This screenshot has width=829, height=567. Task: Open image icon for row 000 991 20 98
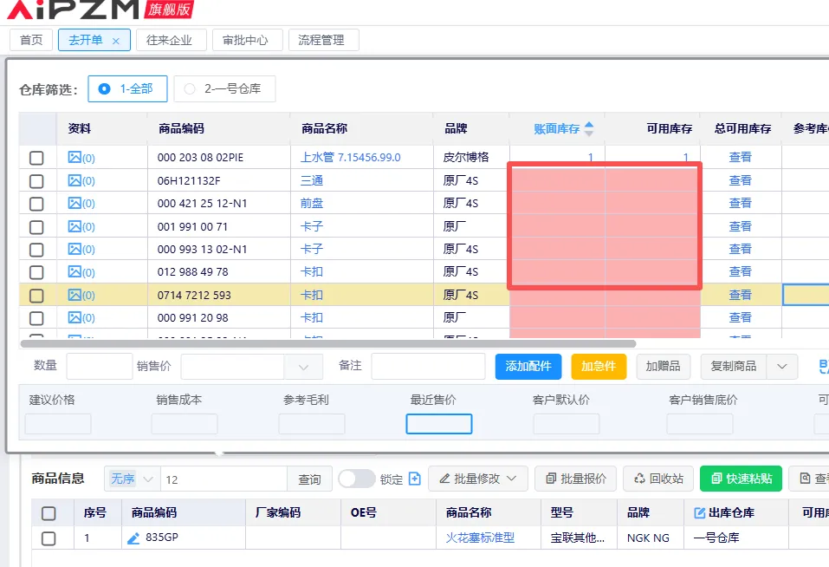(x=74, y=318)
